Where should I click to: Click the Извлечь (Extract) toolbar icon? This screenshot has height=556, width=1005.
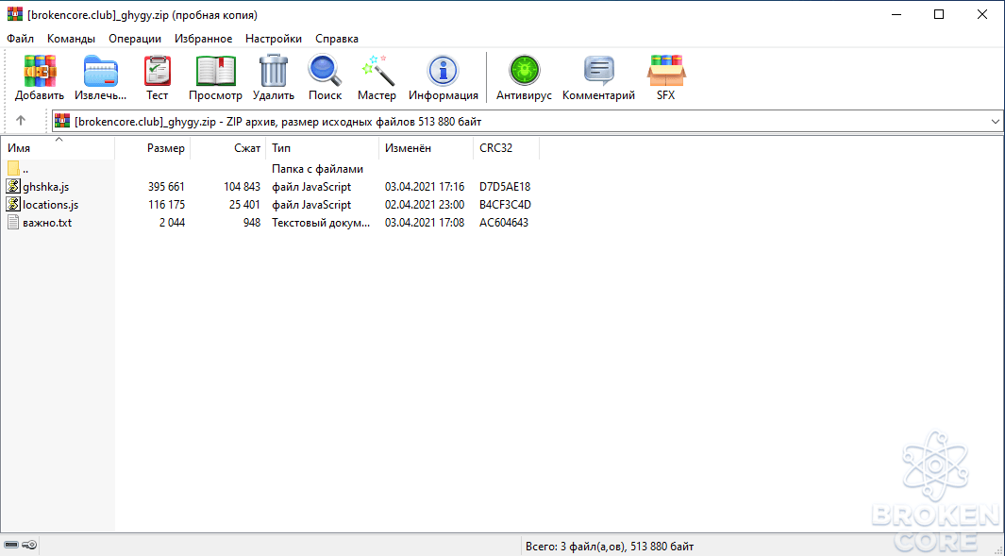101,71
